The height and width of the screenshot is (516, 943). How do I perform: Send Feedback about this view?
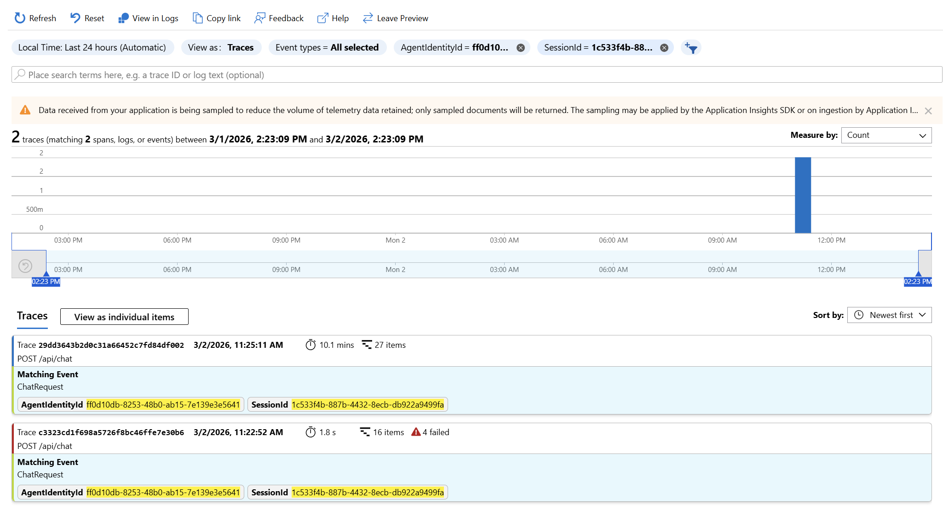pos(279,18)
